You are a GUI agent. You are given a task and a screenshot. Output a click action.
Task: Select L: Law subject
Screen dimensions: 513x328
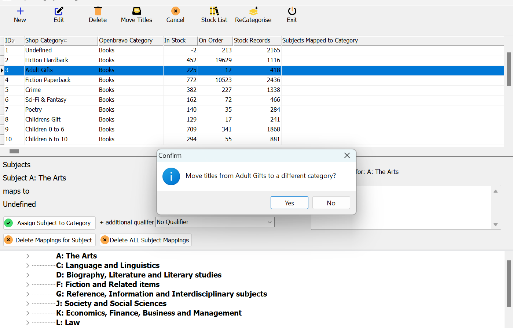pos(68,323)
